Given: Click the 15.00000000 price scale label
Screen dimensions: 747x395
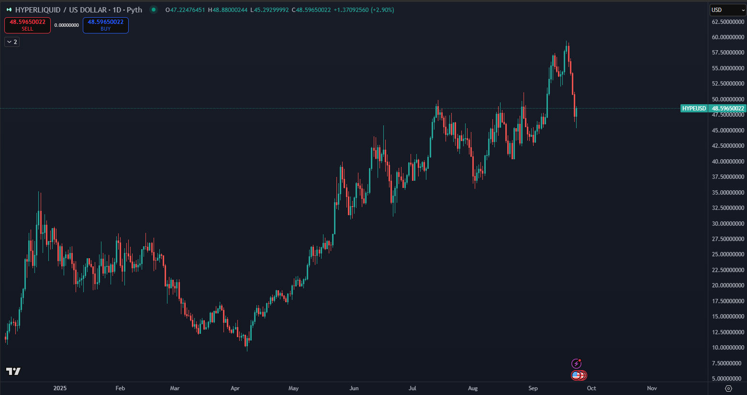Looking at the screenshot, I should 728,317.
